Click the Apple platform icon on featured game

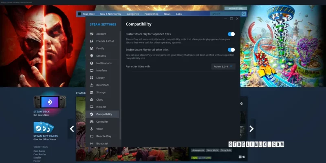point(244,157)
